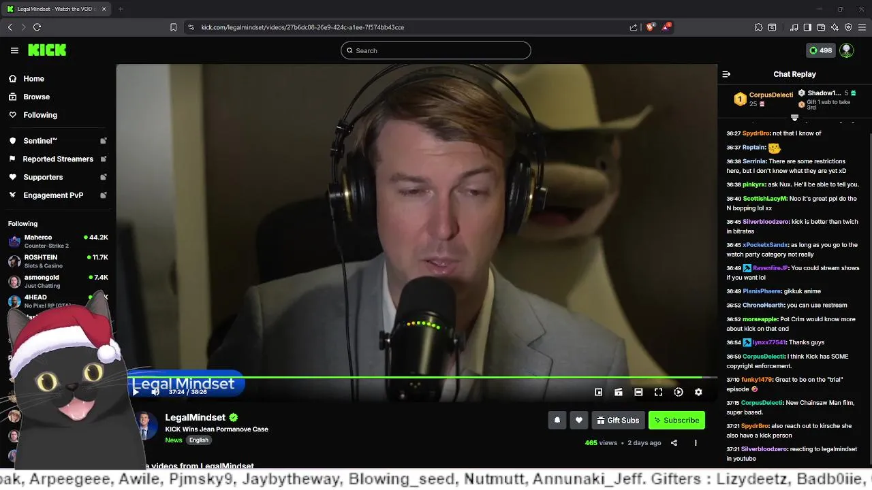Open playback speed control
This screenshot has height=490, width=872.
[679, 392]
